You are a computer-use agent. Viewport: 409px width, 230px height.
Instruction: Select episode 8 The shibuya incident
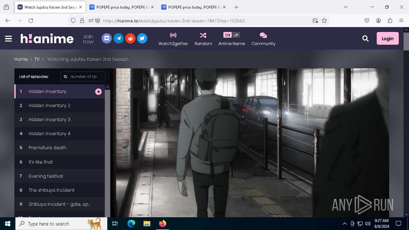[59, 190]
